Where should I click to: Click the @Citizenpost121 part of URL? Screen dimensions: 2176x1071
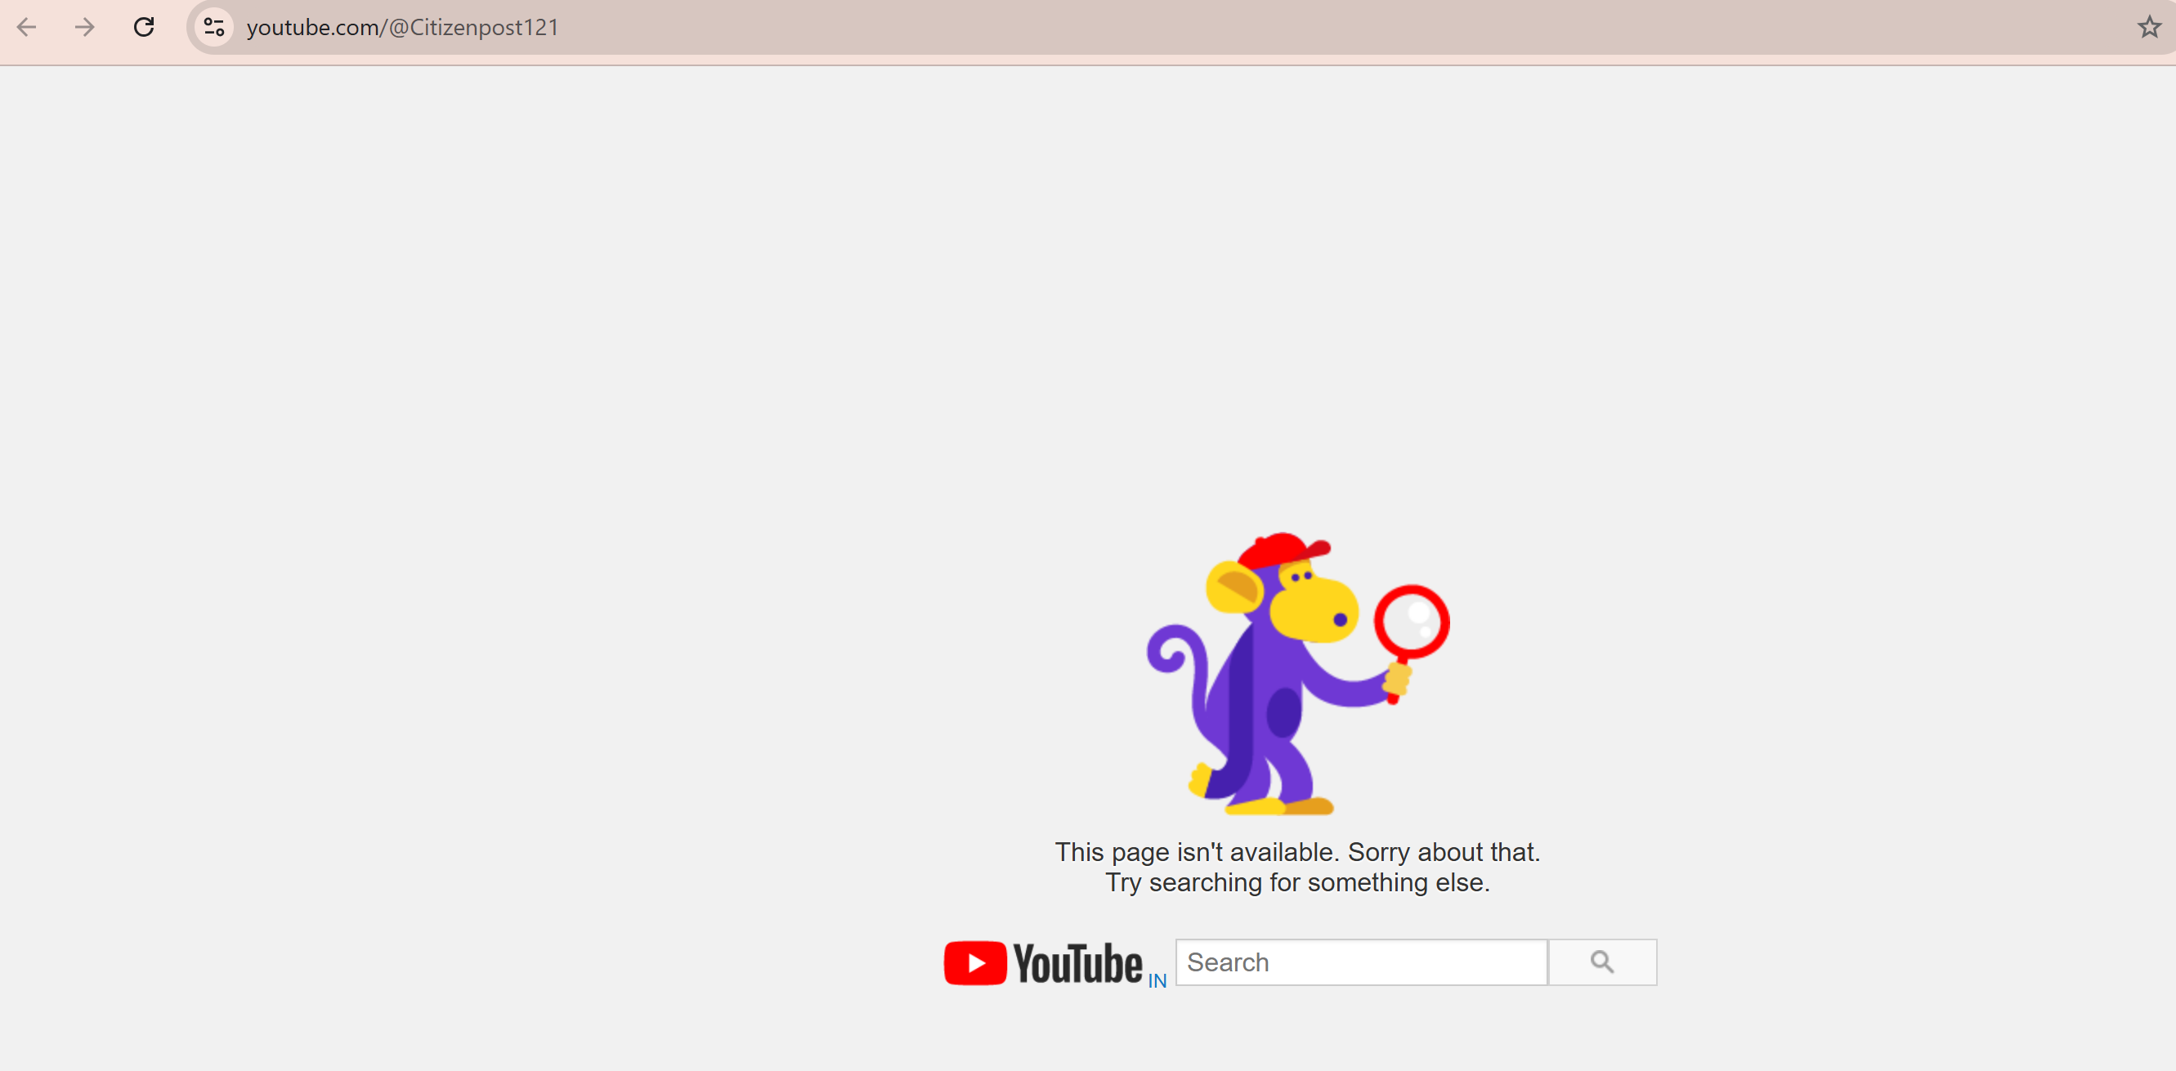(x=473, y=27)
